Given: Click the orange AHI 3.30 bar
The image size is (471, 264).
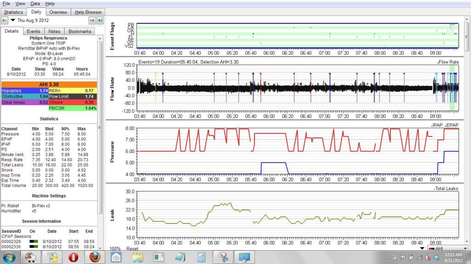Looking at the screenshot, I should click(x=49, y=84).
